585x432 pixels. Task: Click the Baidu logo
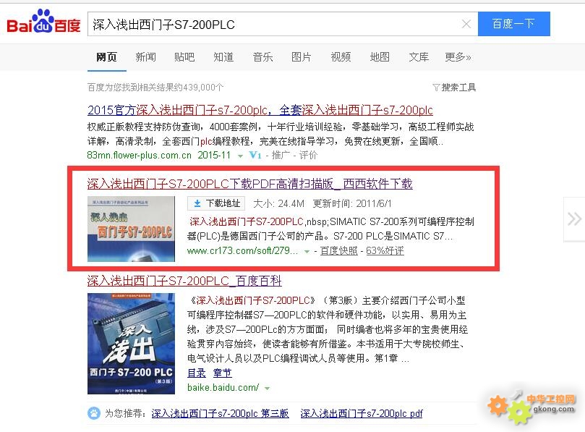43,22
